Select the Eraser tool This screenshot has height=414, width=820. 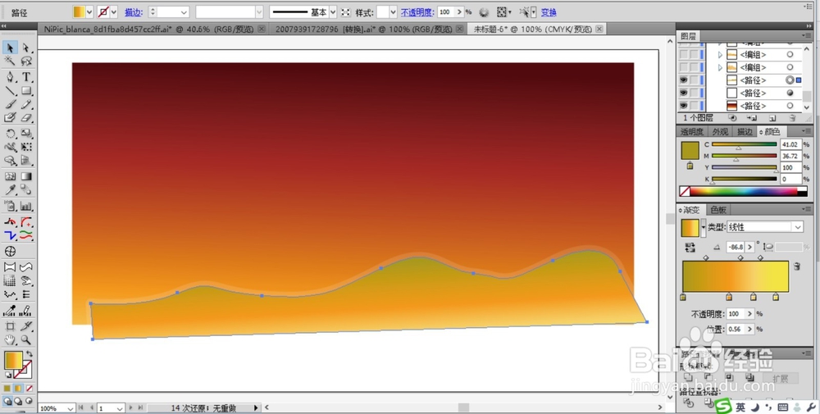coord(26,118)
